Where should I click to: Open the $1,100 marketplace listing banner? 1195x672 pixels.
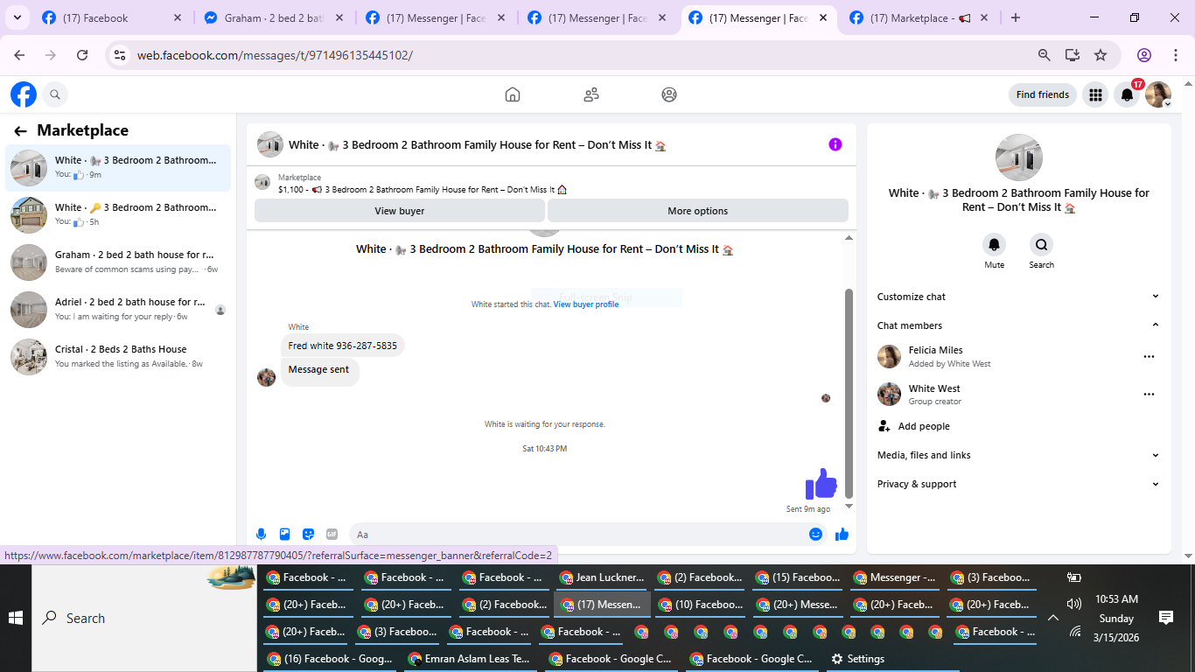[x=551, y=183]
